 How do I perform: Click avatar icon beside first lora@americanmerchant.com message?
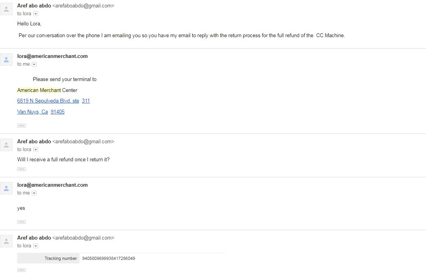6,59
